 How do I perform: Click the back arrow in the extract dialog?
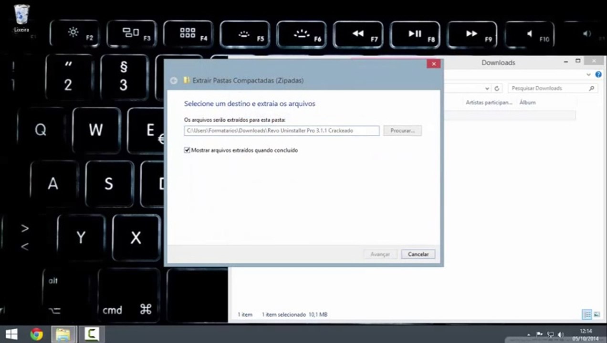click(174, 81)
